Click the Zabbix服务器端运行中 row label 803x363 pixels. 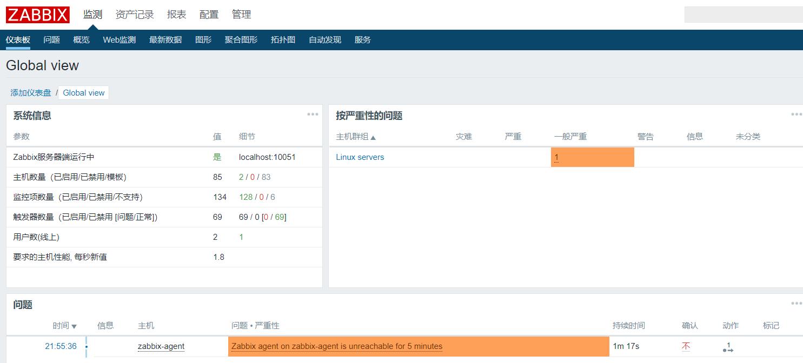coord(54,157)
